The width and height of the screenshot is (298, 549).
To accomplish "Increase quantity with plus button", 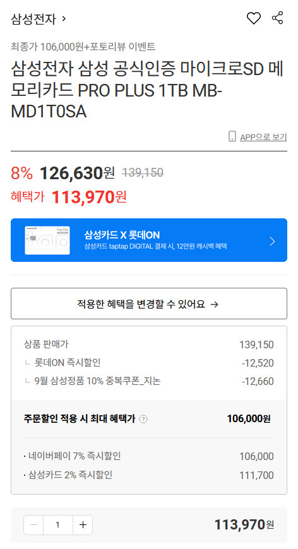I will tap(83, 524).
